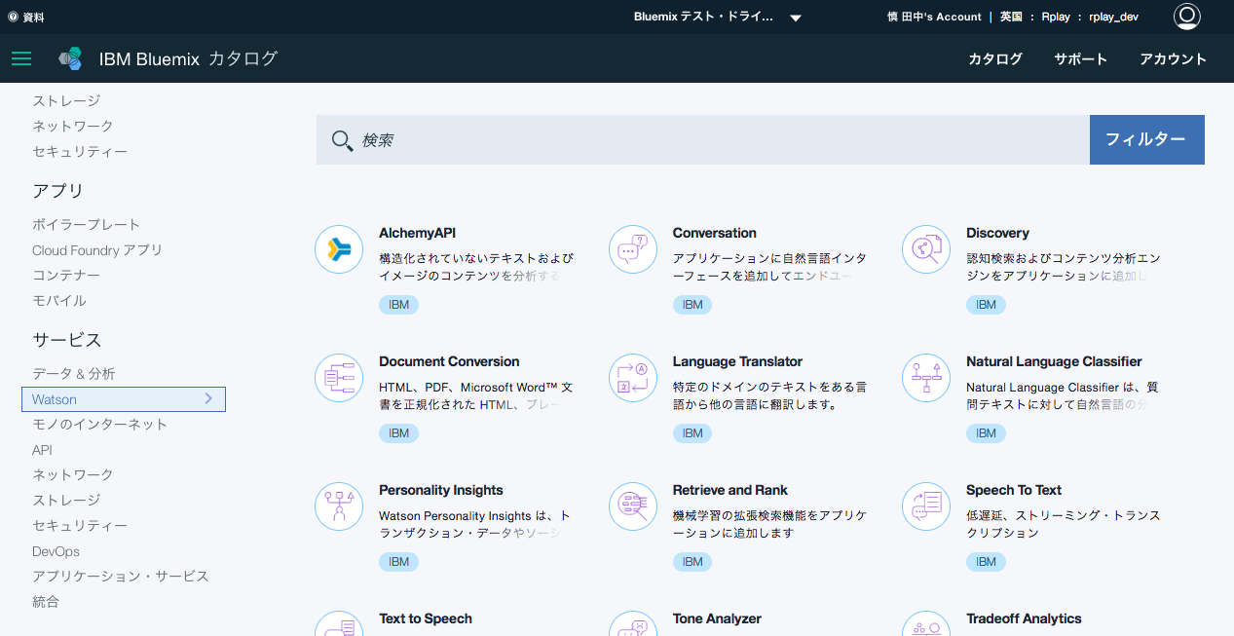Click the AlchemyAPI service icon
The height and width of the screenshot is (636, 1234).
[x=339, y=249]
